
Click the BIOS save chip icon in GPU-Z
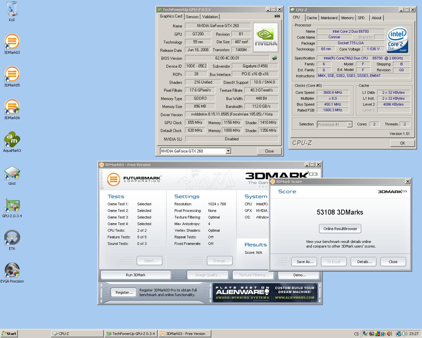coord(274,58)
